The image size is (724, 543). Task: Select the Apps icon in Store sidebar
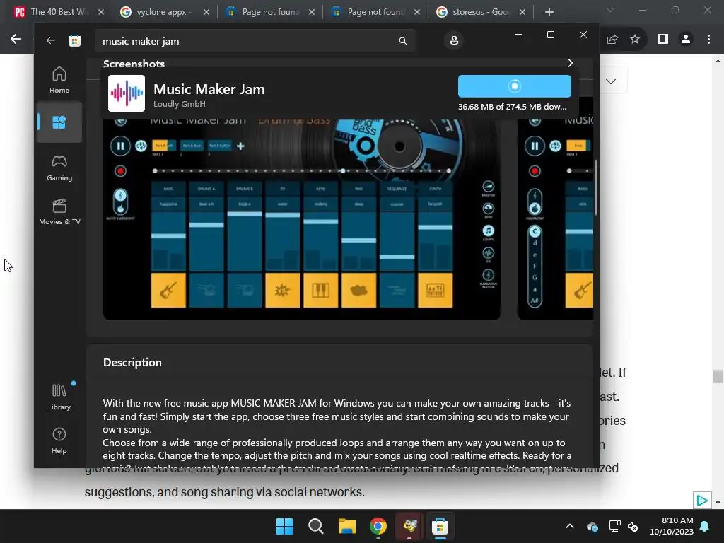[59, 122]
